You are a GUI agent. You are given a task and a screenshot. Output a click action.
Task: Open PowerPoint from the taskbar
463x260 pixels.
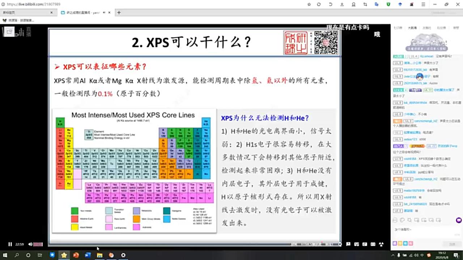(x=76, y=255)
